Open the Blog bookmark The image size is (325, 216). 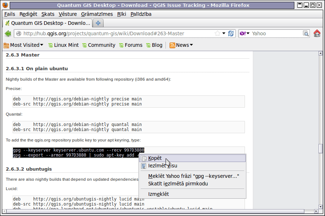(154, 45)
